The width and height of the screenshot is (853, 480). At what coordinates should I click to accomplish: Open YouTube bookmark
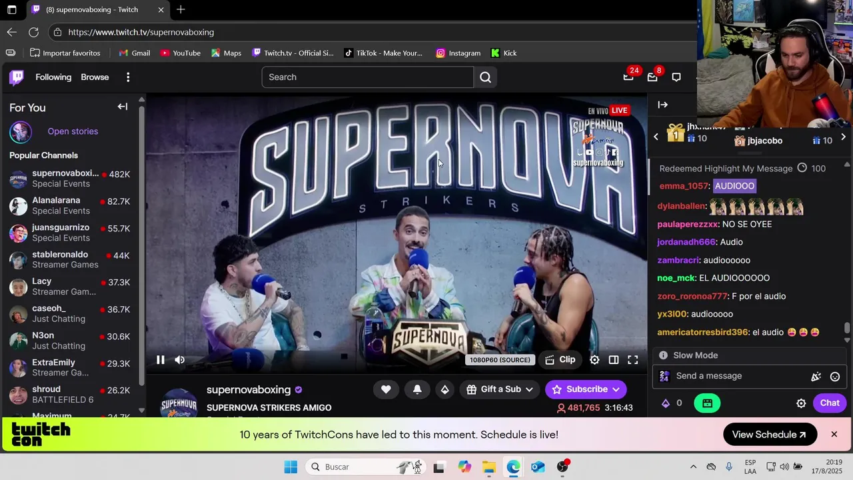(180, 53)
